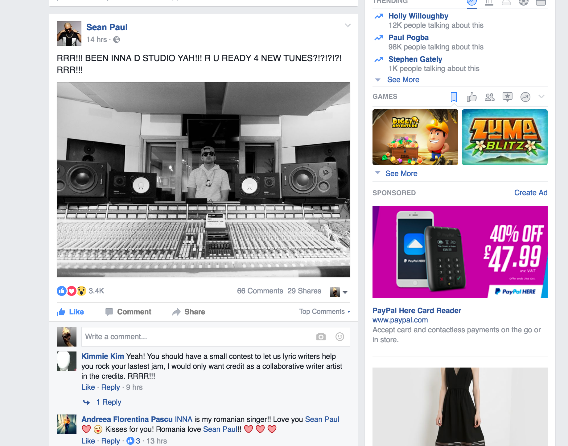Click the starred speech bubble Games icon
Viewport: 568px width, 446px height.
click(507, 97)
